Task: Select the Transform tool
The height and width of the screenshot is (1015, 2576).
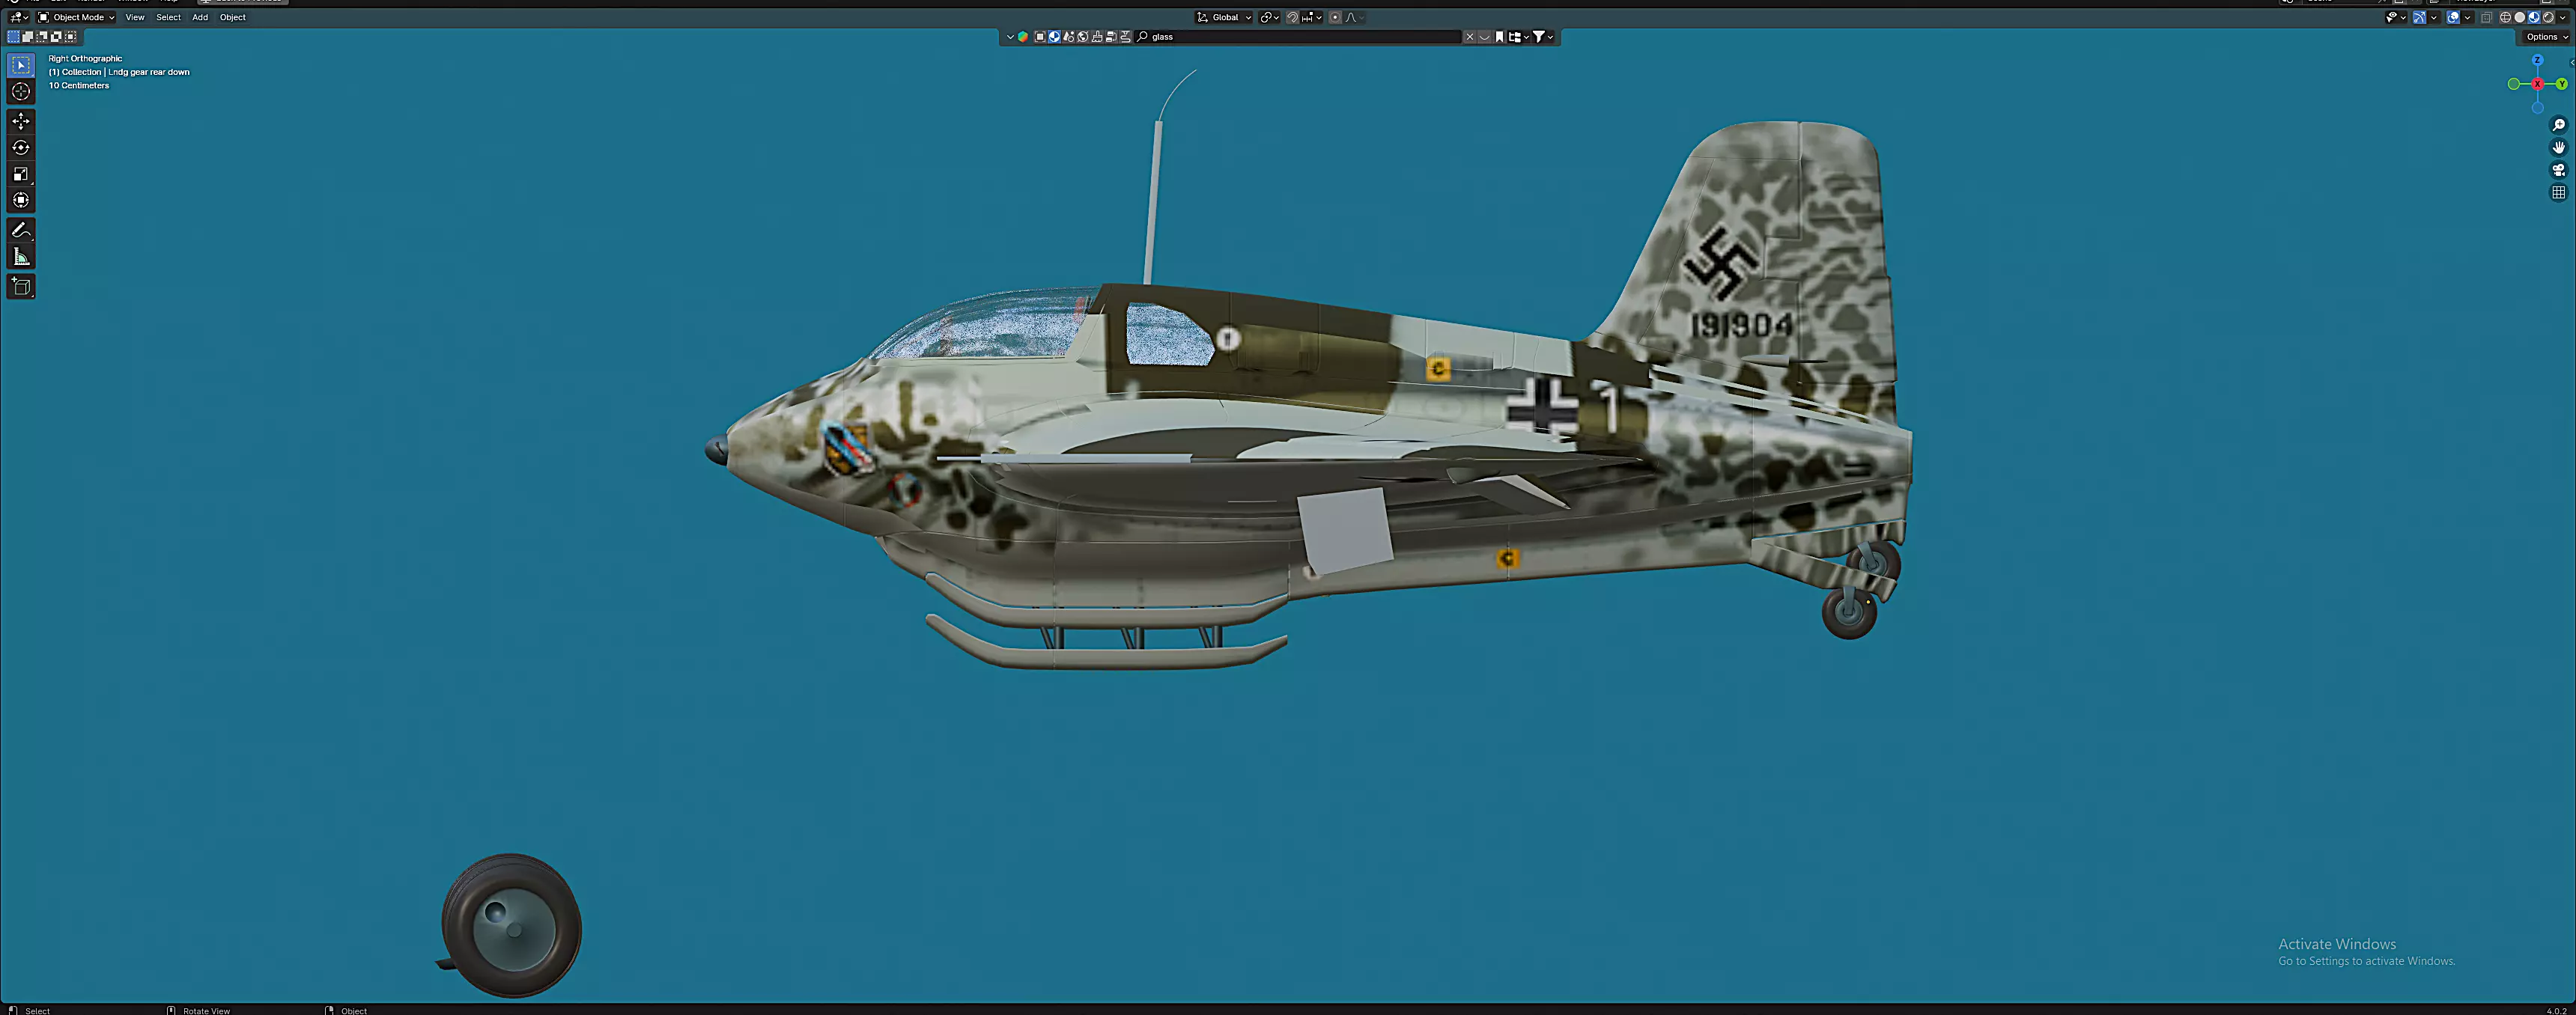Action: (x=21, y=200)
